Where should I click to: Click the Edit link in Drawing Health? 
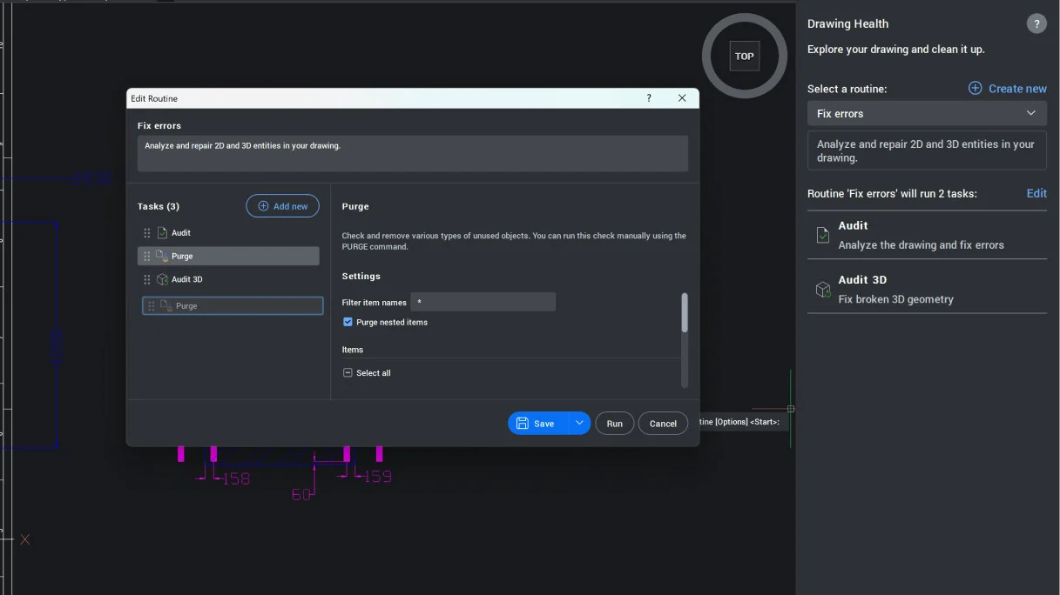(x=1036, y=193)
